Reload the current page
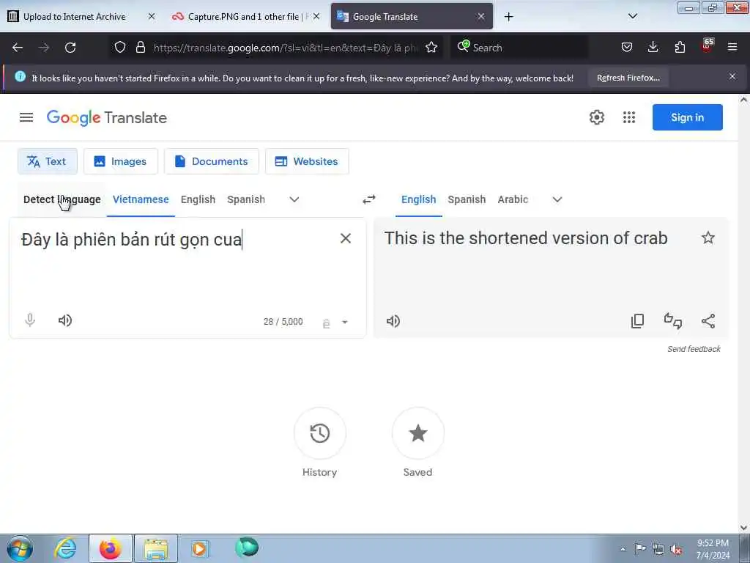 (x=70, y=48)
